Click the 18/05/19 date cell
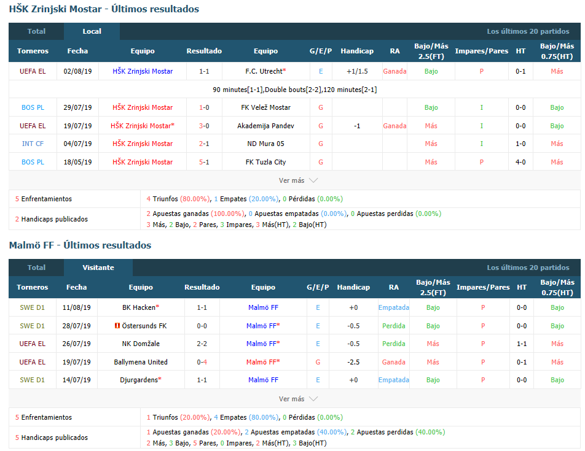Image resolution: width=585 pixels, height=451 pixels. click(77, 162)
